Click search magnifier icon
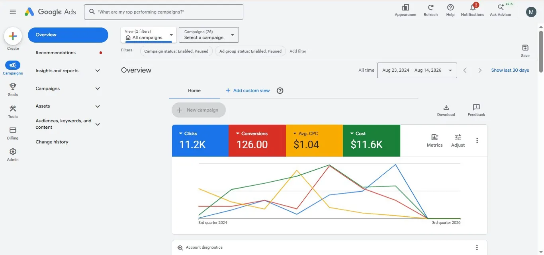The width and height of the screenshot is (544, 255). tap(92, 12)
